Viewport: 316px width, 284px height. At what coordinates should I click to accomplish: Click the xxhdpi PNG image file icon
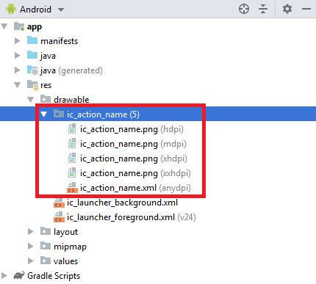tap(72, 172)
